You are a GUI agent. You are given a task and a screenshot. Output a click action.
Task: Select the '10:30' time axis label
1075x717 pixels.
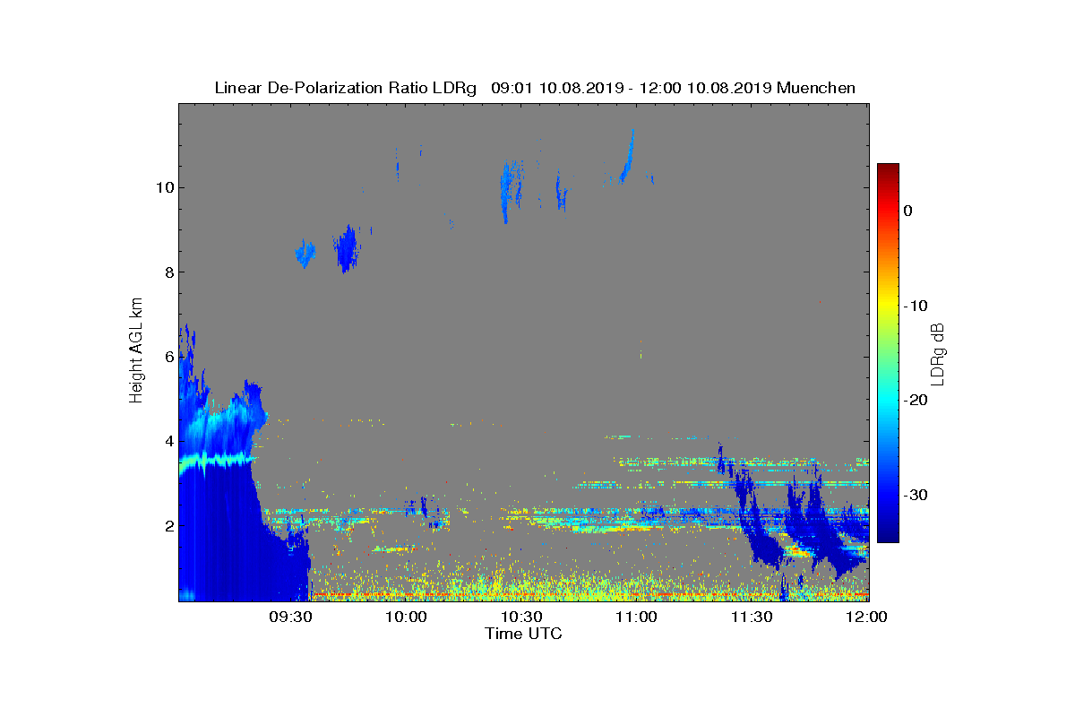521,617
